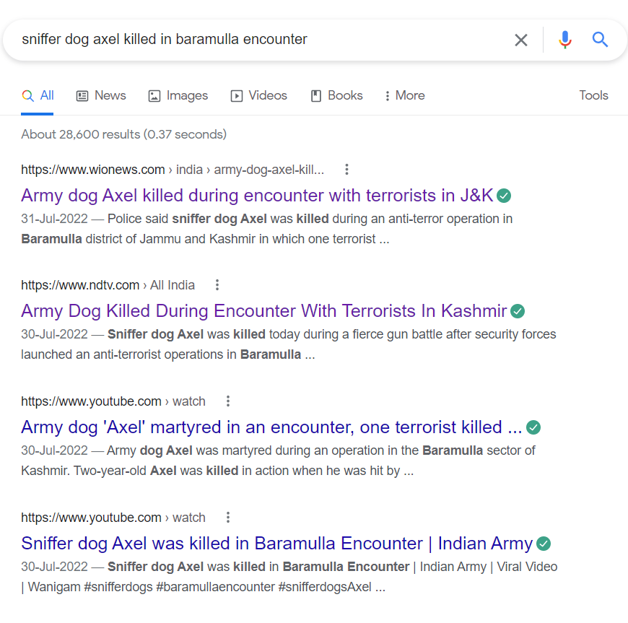Open the three-dot menu beside the ndtv.com breadcrumb

[x=217, y=284]
